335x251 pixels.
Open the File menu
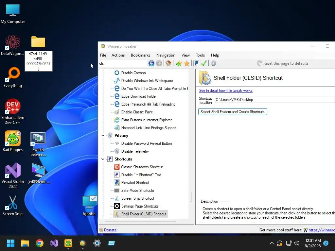(x=103, y=55)
